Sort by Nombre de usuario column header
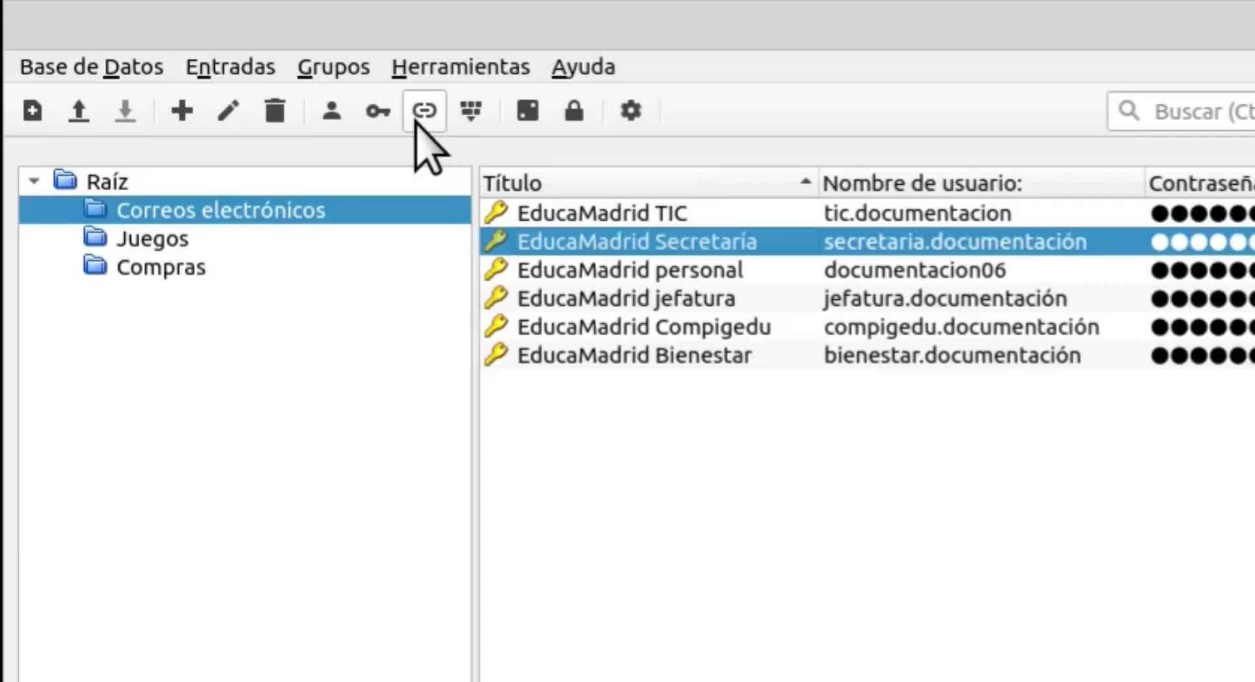1255x682 pixels. 982,183
